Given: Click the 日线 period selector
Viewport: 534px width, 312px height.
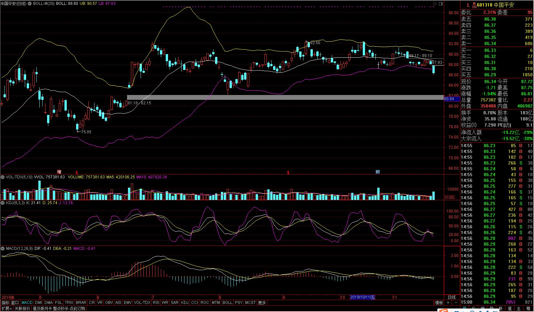Looking at the screenshot, I should point(452,297).
